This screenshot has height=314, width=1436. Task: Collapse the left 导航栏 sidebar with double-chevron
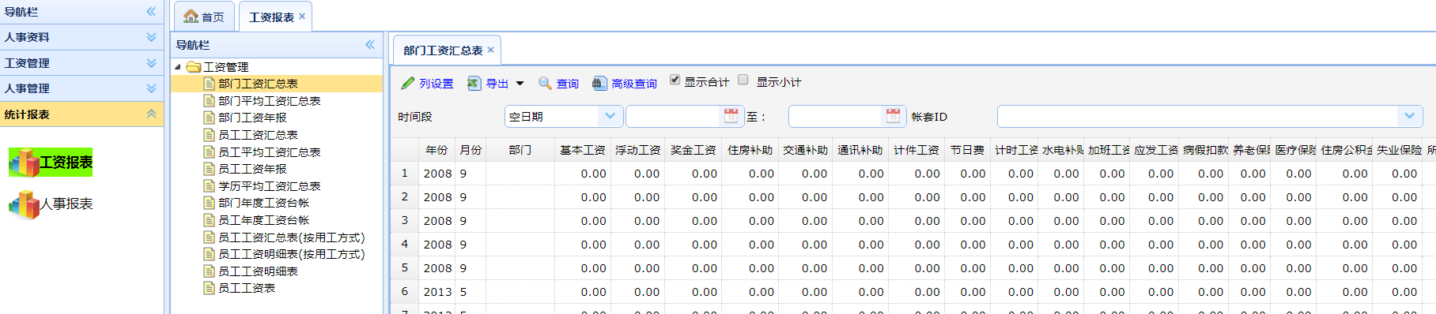click(151, 12)
